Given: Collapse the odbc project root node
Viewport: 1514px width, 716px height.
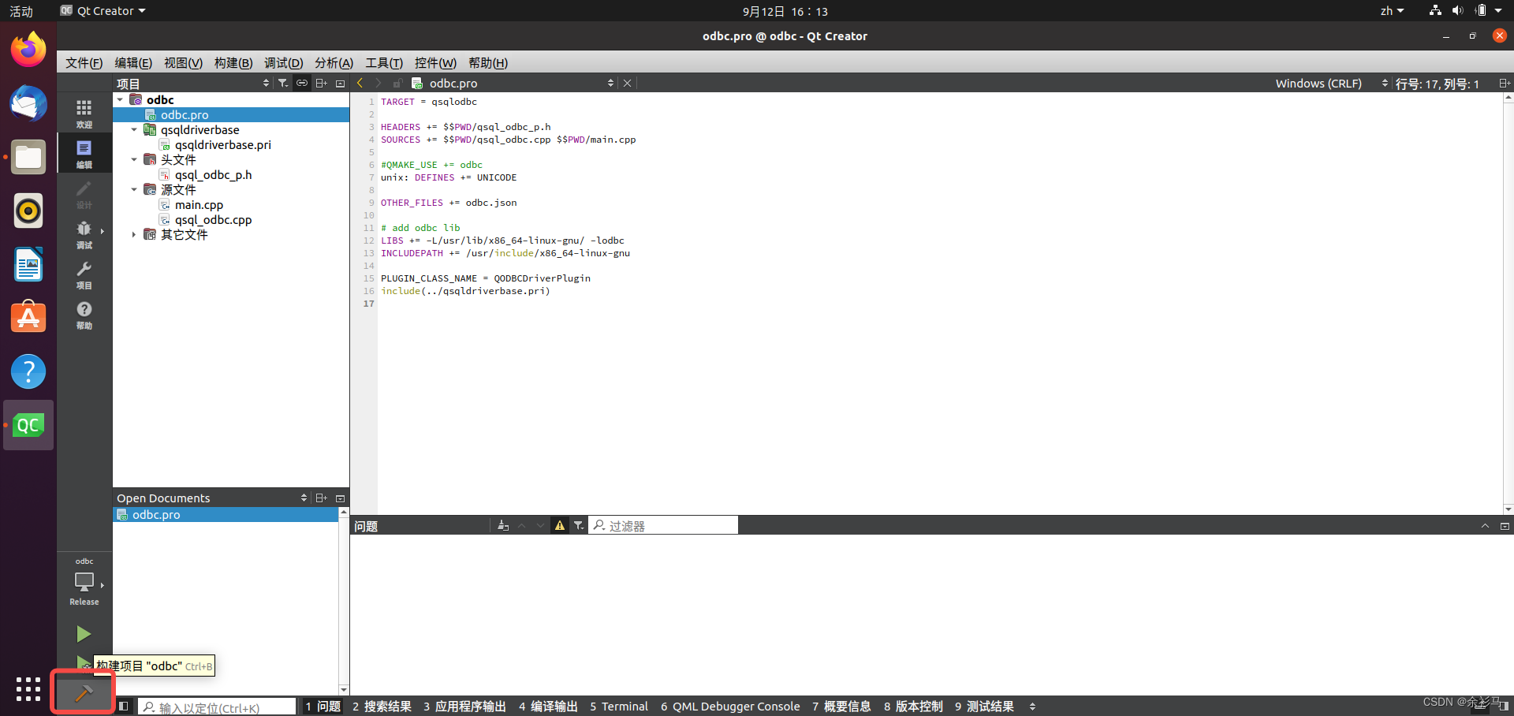Looking at the screenshot, I should [x=120, y=99].
